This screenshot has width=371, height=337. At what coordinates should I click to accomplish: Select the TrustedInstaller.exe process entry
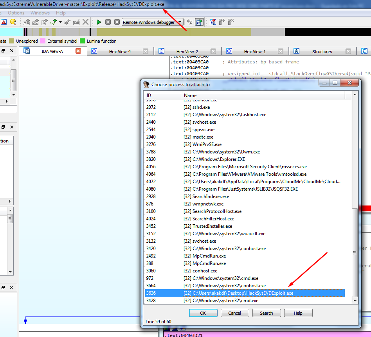pos(212,226)
